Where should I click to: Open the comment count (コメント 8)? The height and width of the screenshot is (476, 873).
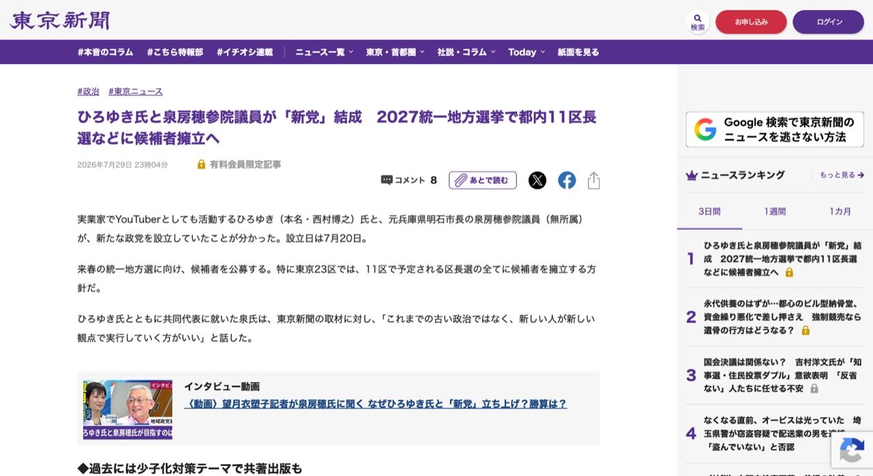click(x=409, y=180)
